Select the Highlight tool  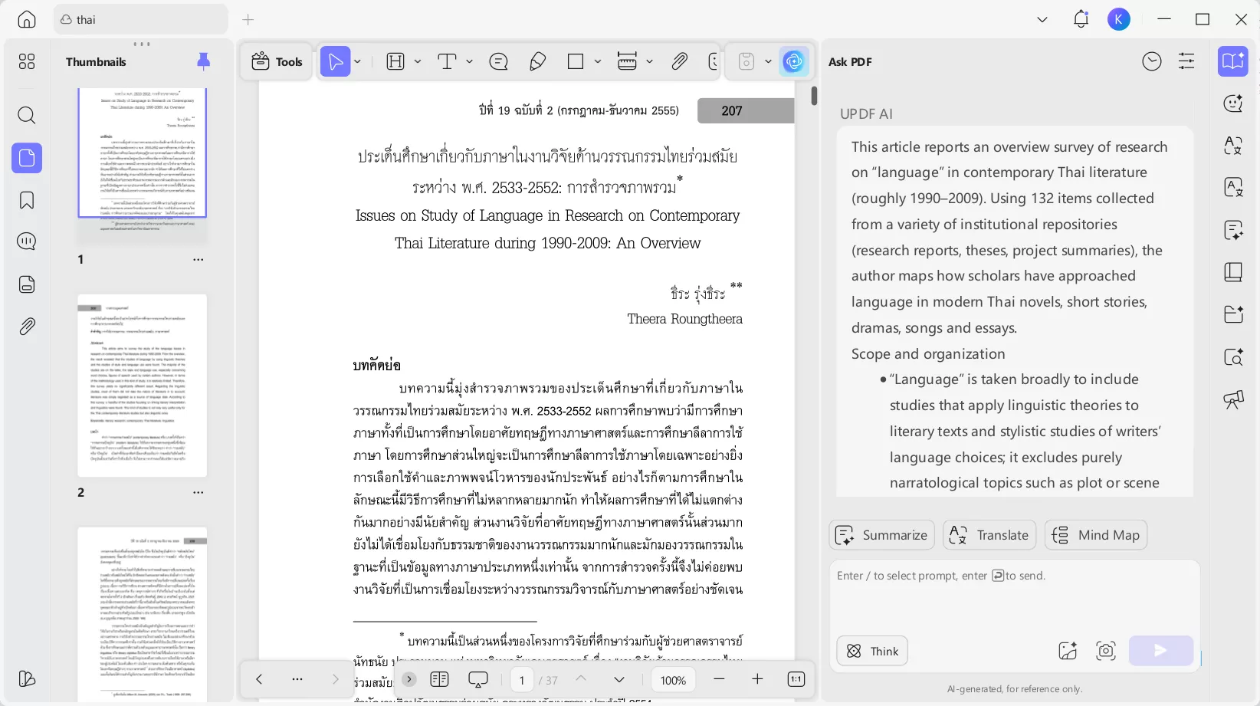(395, 61)
